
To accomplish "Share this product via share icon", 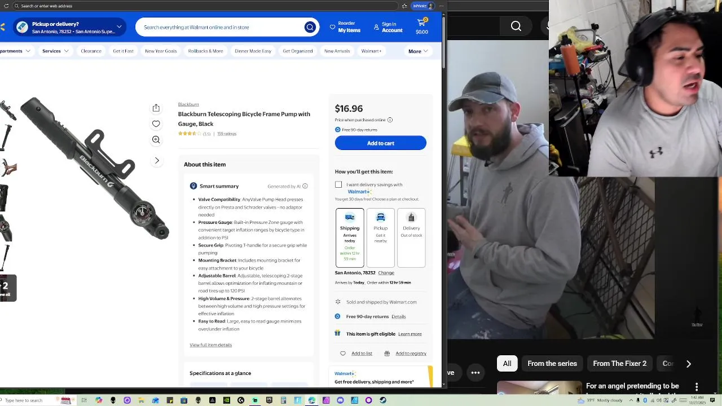I will [x=156, y=108].
